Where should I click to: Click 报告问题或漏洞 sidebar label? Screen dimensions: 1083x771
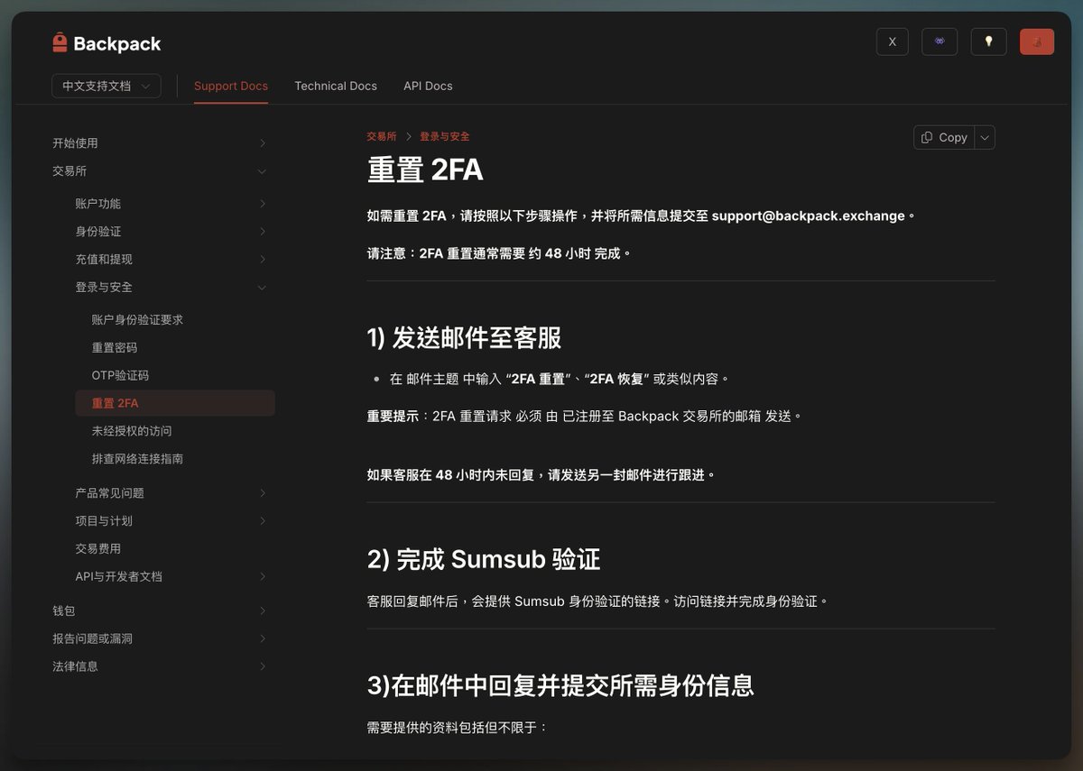coord(92,638)
